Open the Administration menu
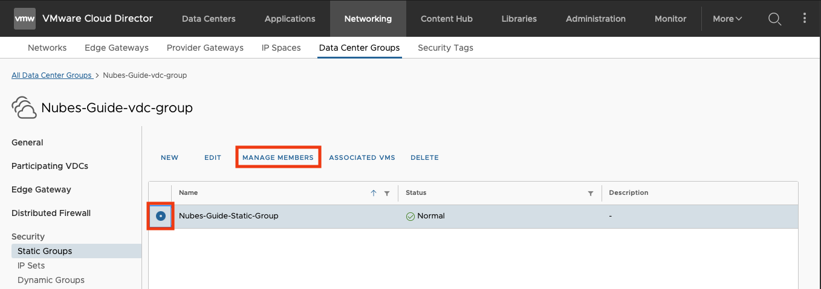 click(595, 19)
